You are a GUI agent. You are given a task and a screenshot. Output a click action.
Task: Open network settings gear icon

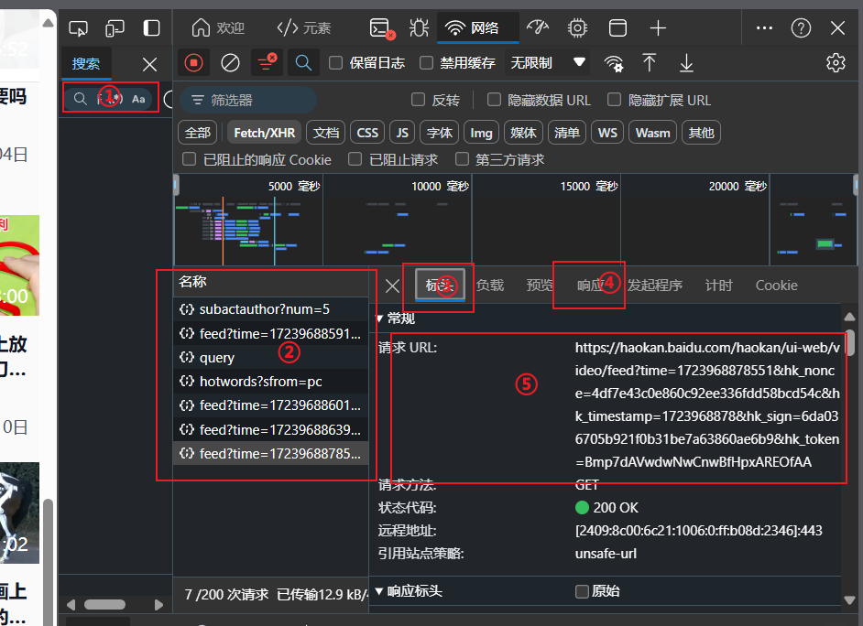836,63
